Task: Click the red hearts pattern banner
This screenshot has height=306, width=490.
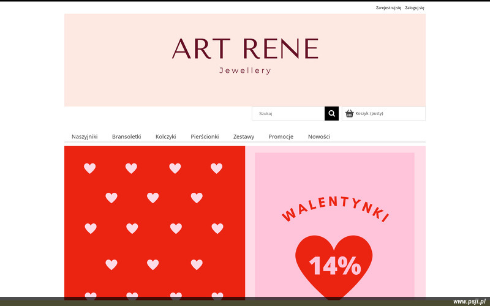Action: (x=155, y=223)
